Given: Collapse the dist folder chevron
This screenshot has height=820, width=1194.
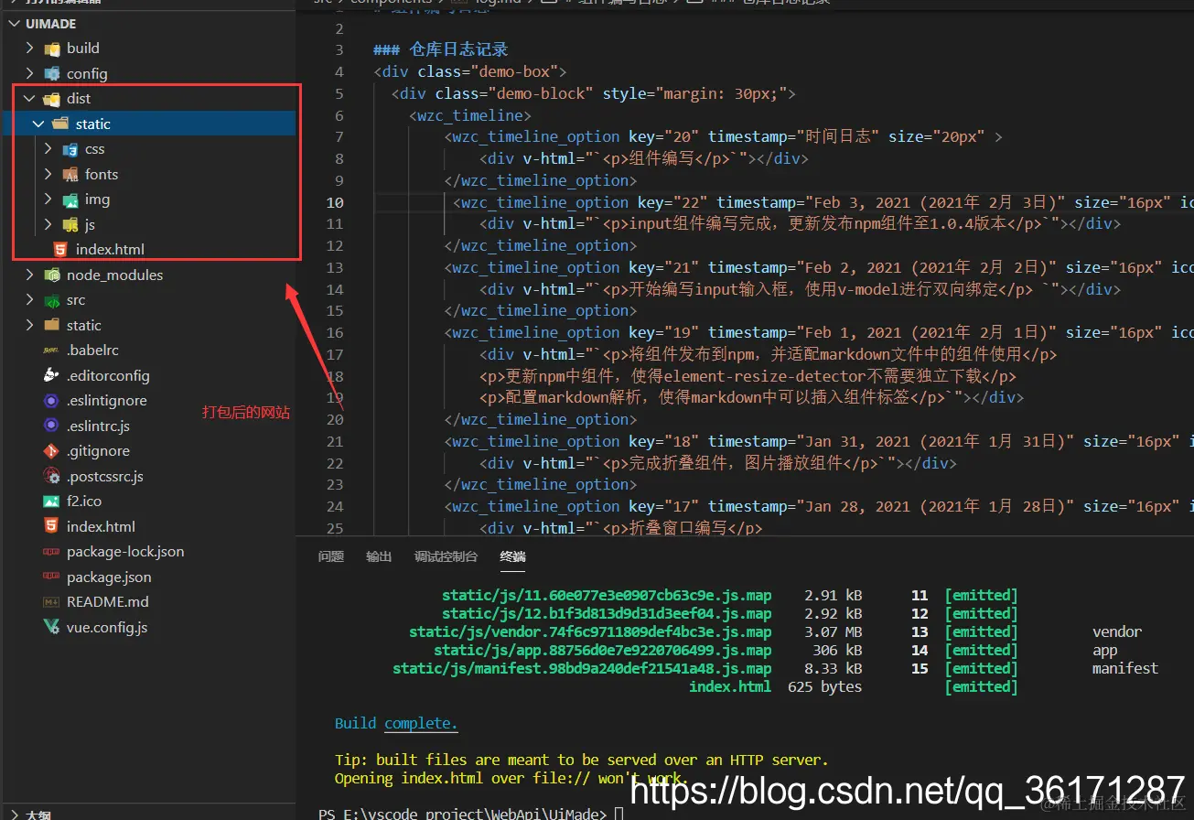Looking at the screenshot, I should (x=30, y=99).
